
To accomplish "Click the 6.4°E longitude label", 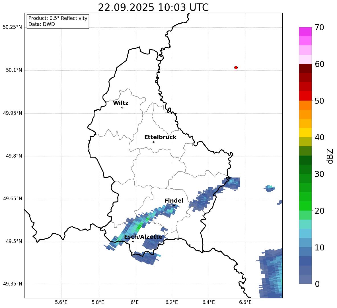I will point(208,302).
